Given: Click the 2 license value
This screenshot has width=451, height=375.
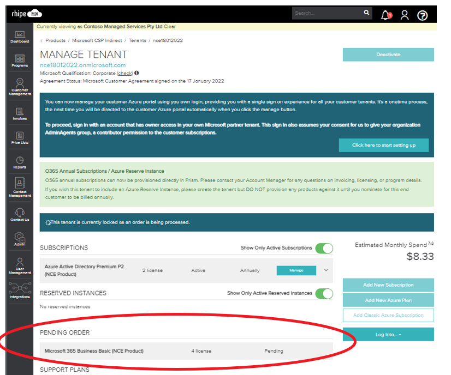Looking at the screenshot, I should tap(152, 270).
